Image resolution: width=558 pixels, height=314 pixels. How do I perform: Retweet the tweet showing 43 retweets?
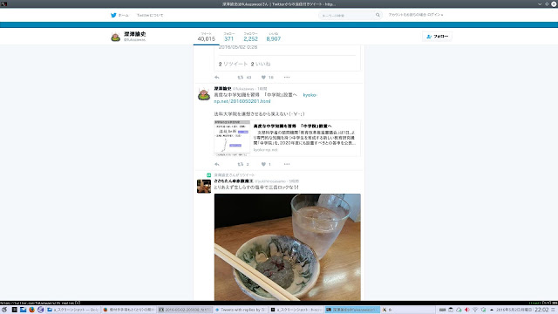241,78
